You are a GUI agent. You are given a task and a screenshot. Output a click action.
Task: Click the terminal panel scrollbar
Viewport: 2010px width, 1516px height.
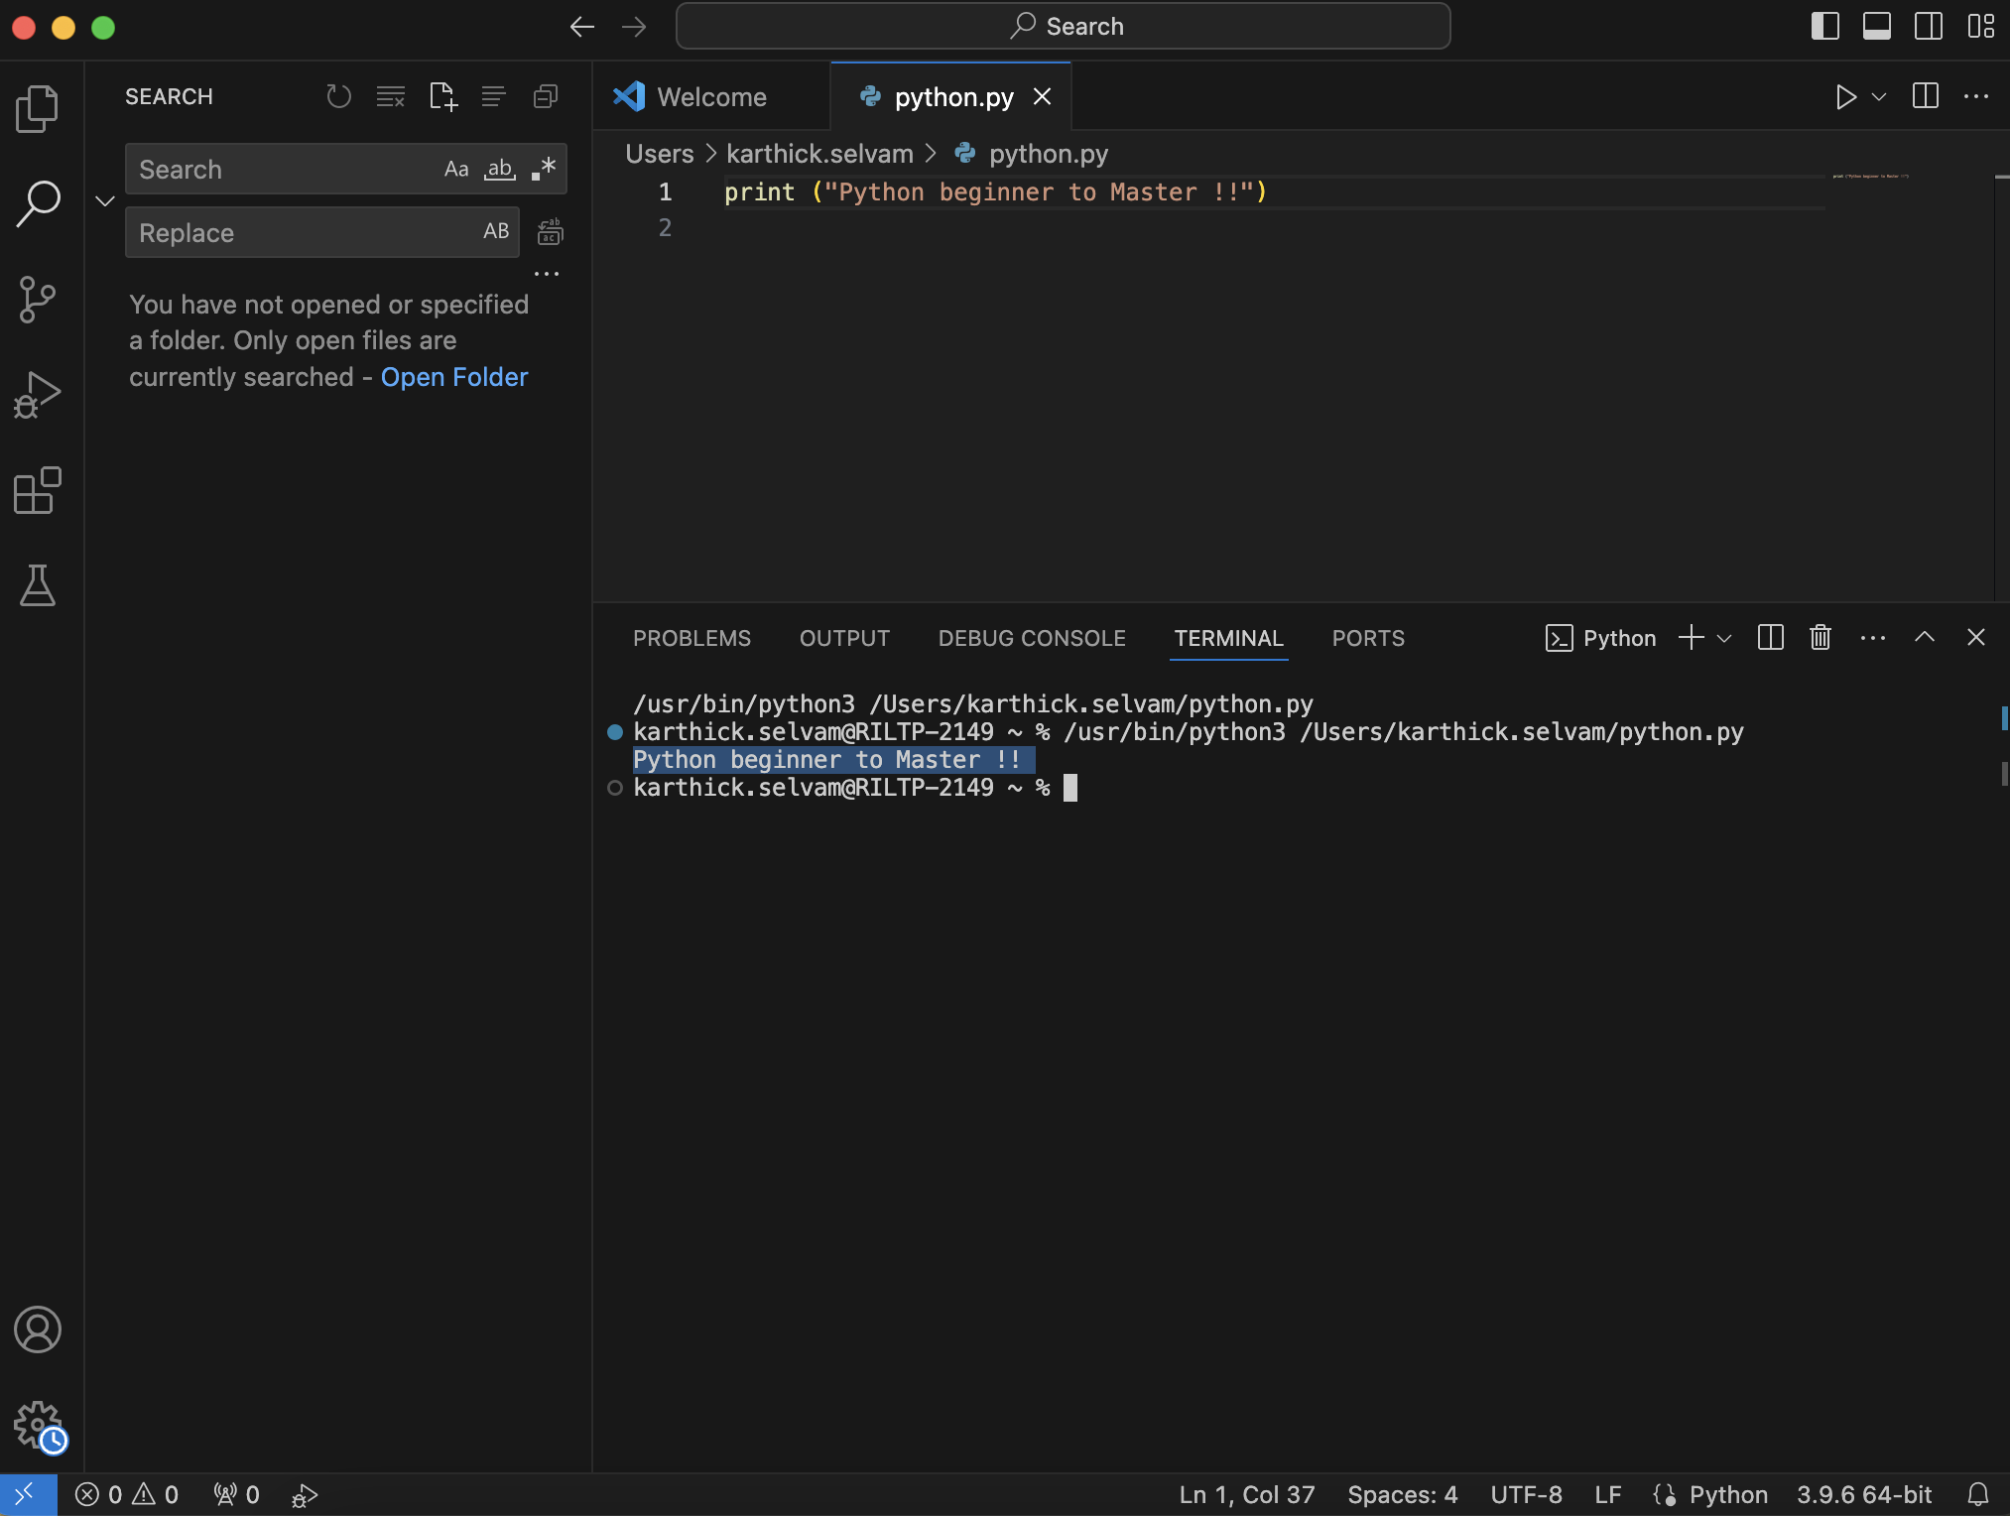pos(2003,773)
